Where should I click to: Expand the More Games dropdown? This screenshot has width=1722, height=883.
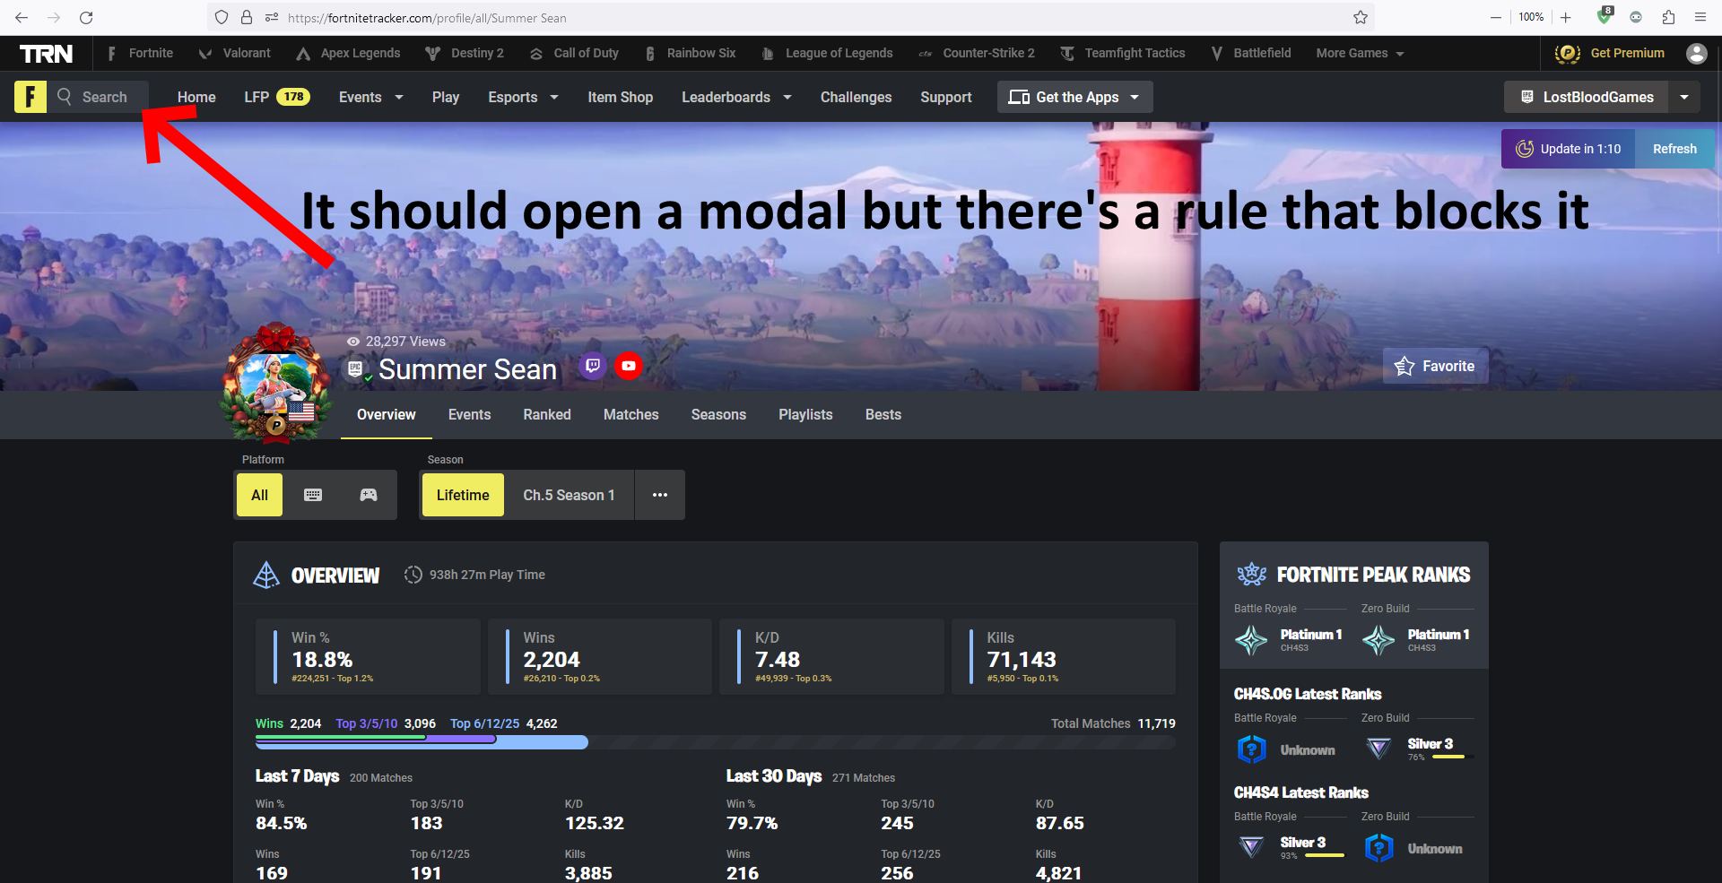(1359, 53)
